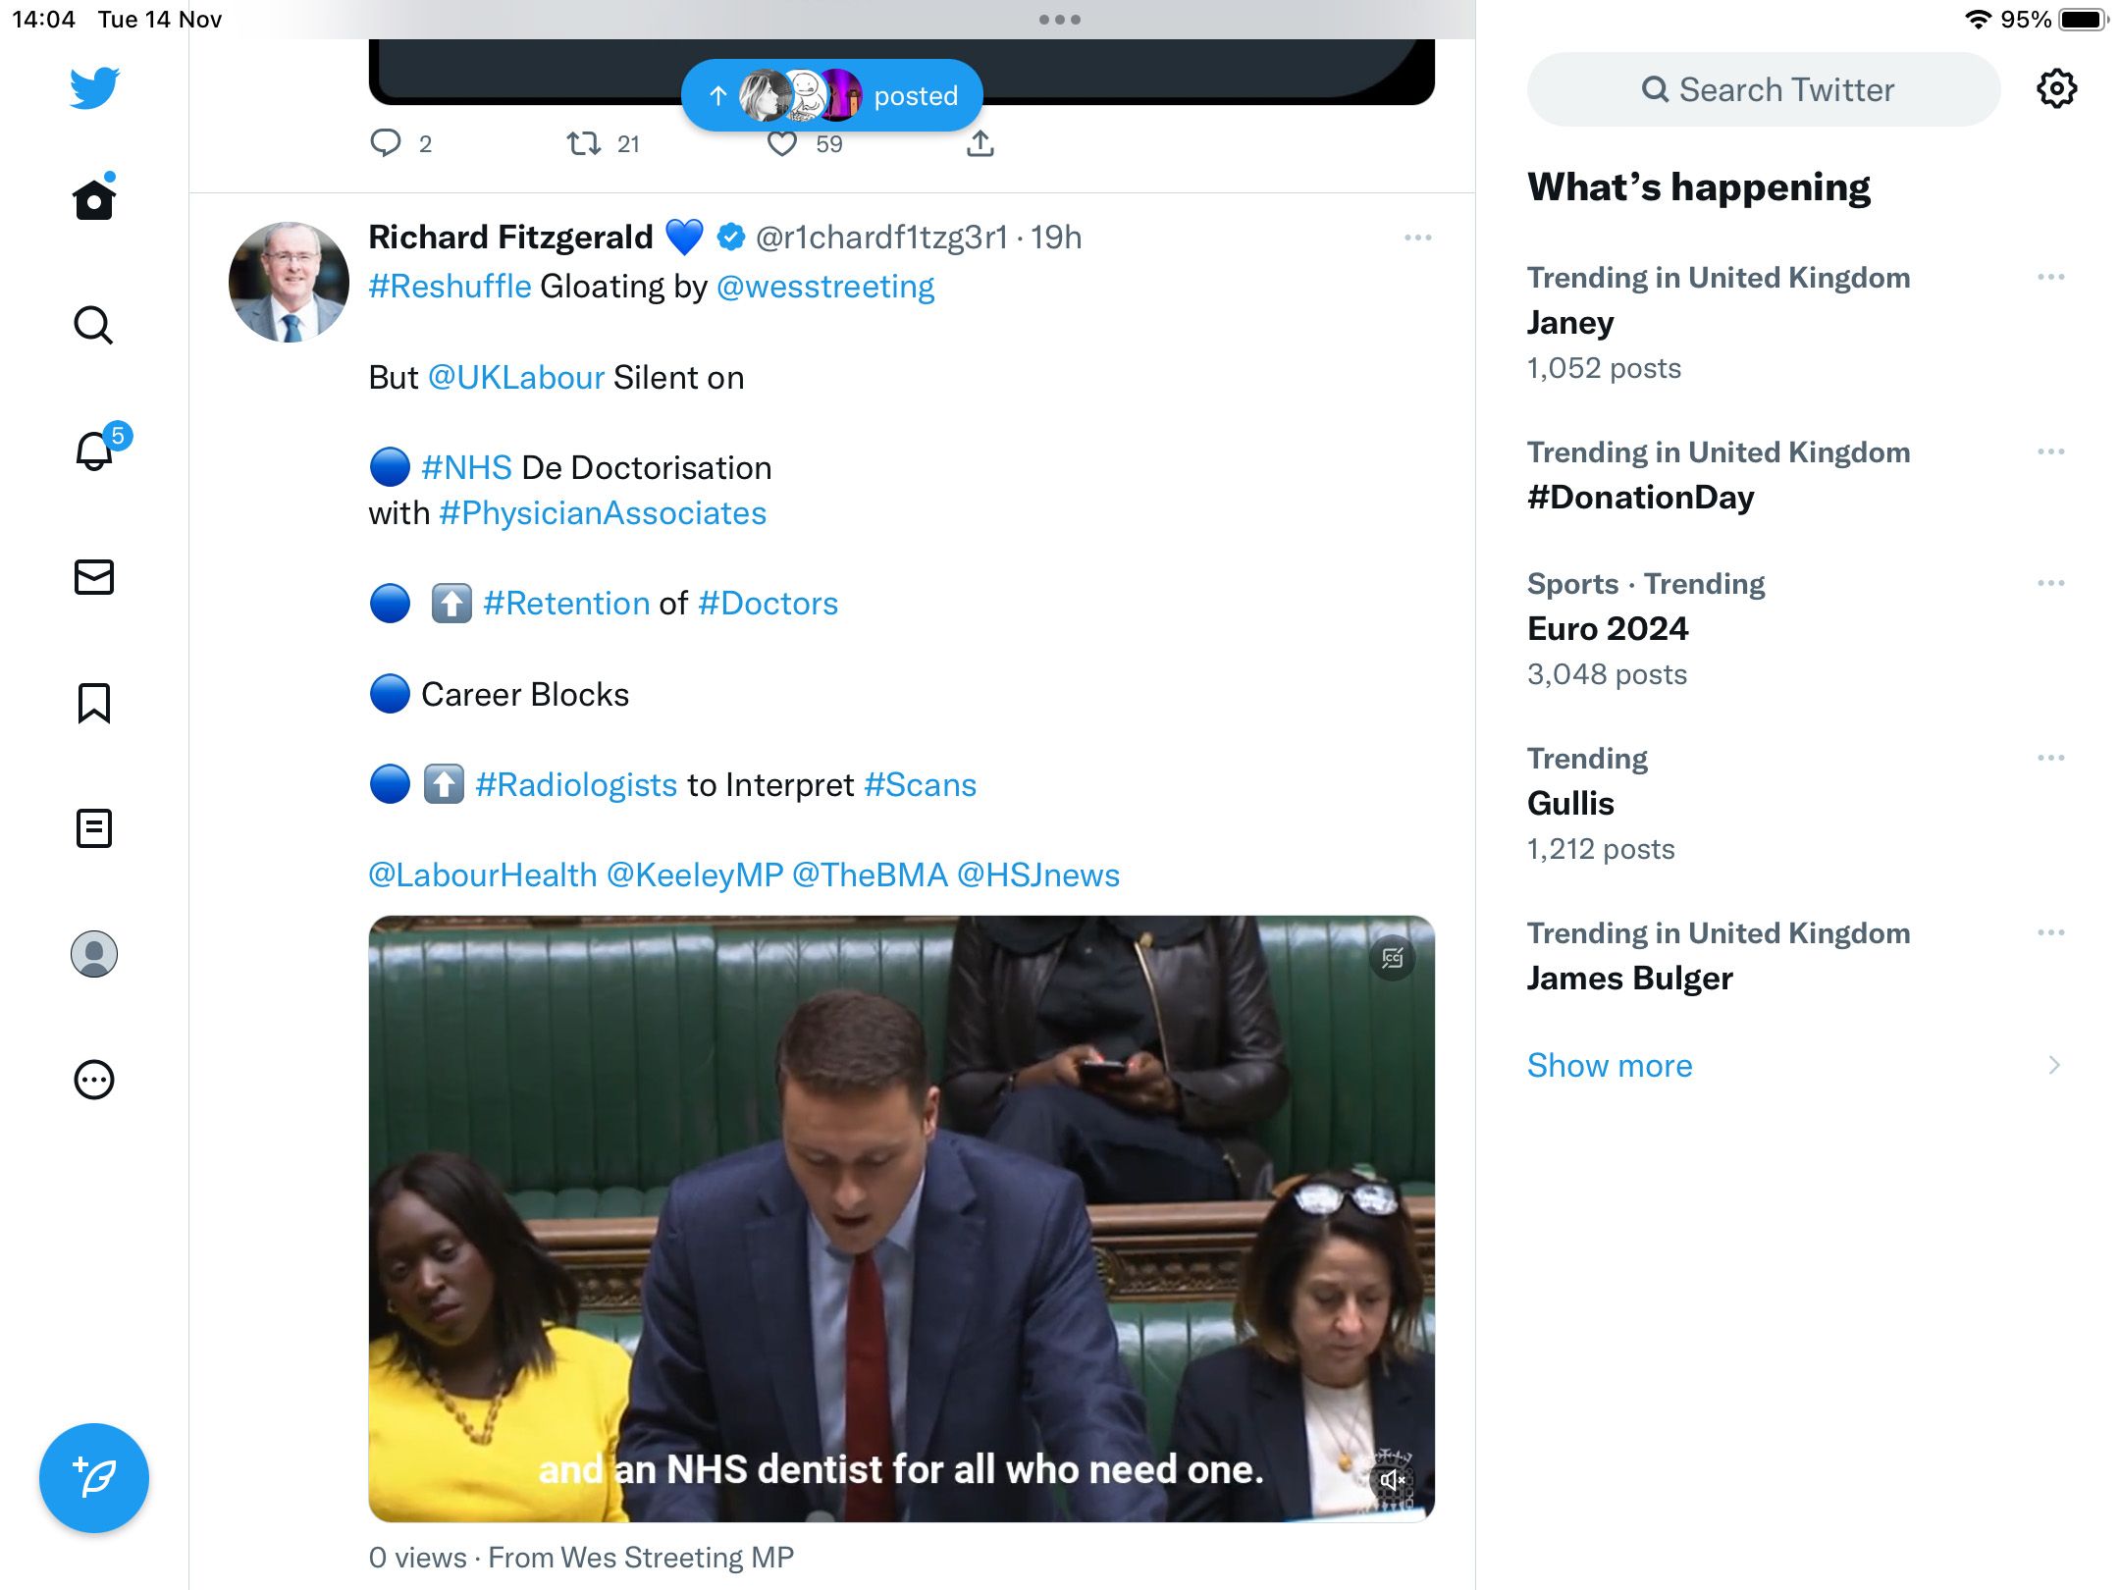2120x1590 pixels.
Task: Show more trends link
Action: (1610, 1066)
